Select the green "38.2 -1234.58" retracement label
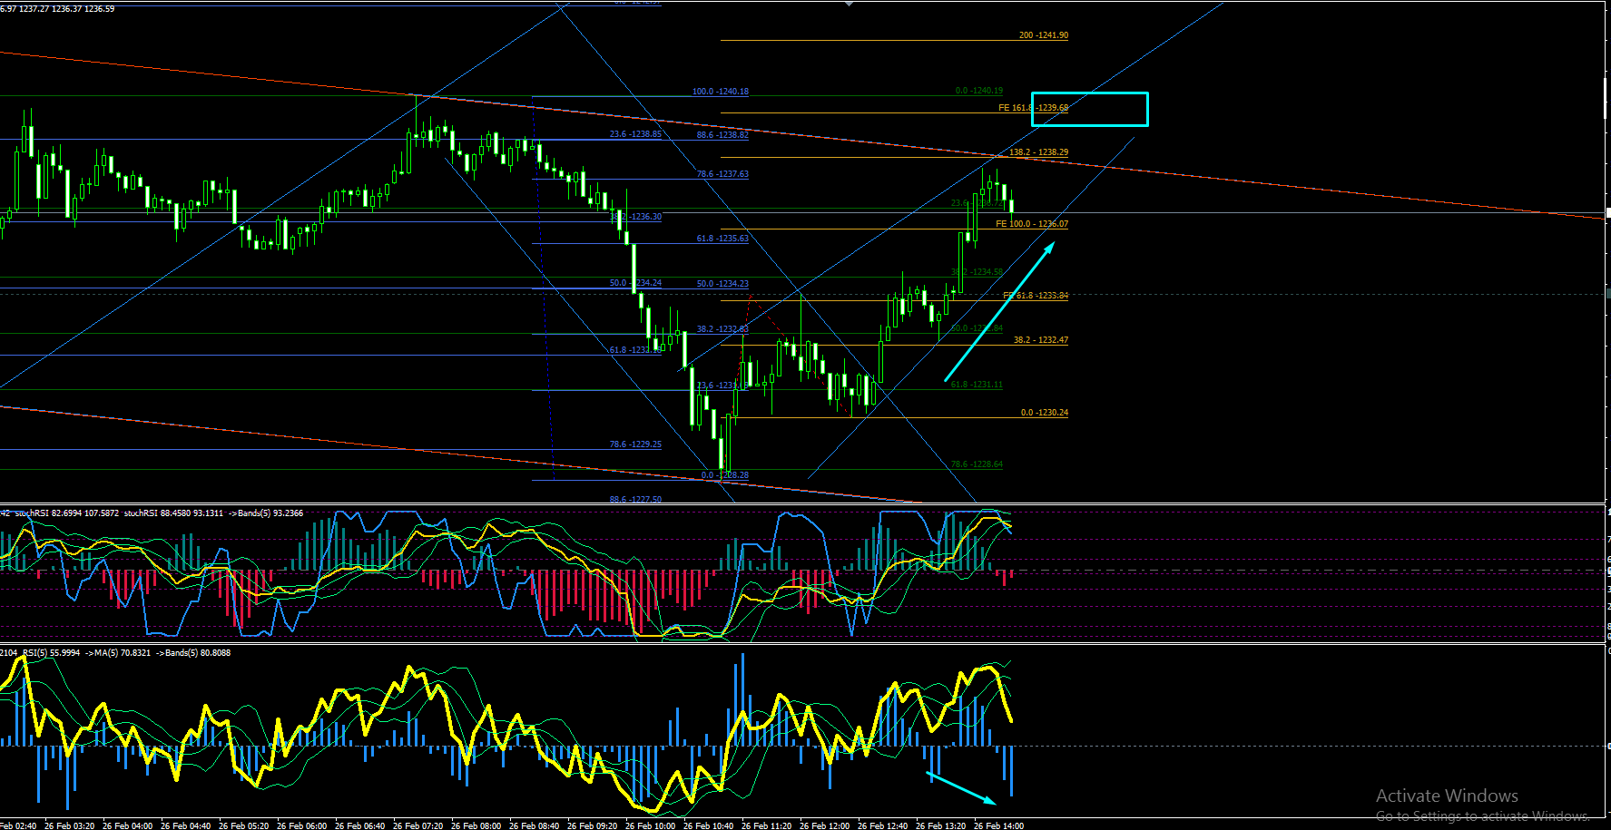The image size is (1611, 830). [977, 272]
